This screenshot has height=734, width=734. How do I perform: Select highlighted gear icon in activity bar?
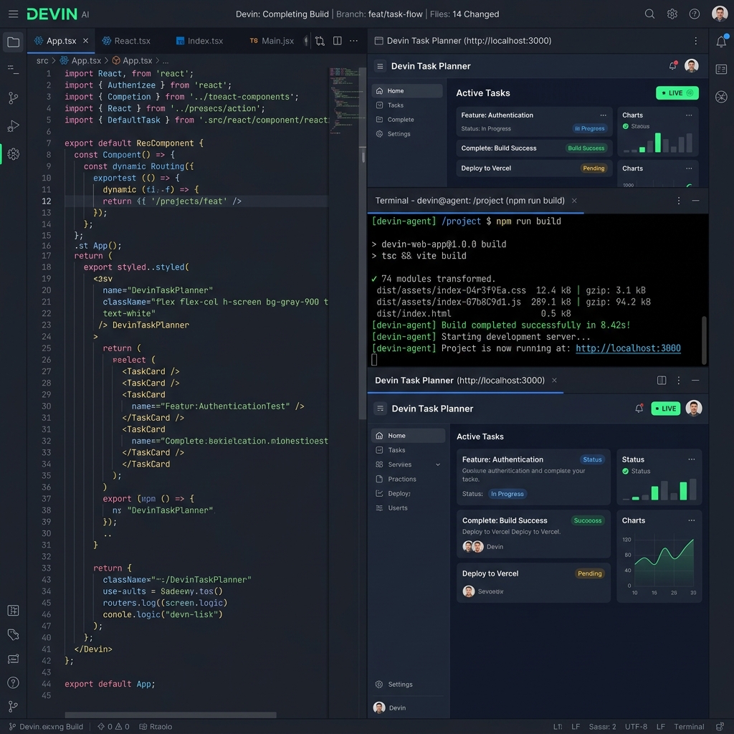14,154
